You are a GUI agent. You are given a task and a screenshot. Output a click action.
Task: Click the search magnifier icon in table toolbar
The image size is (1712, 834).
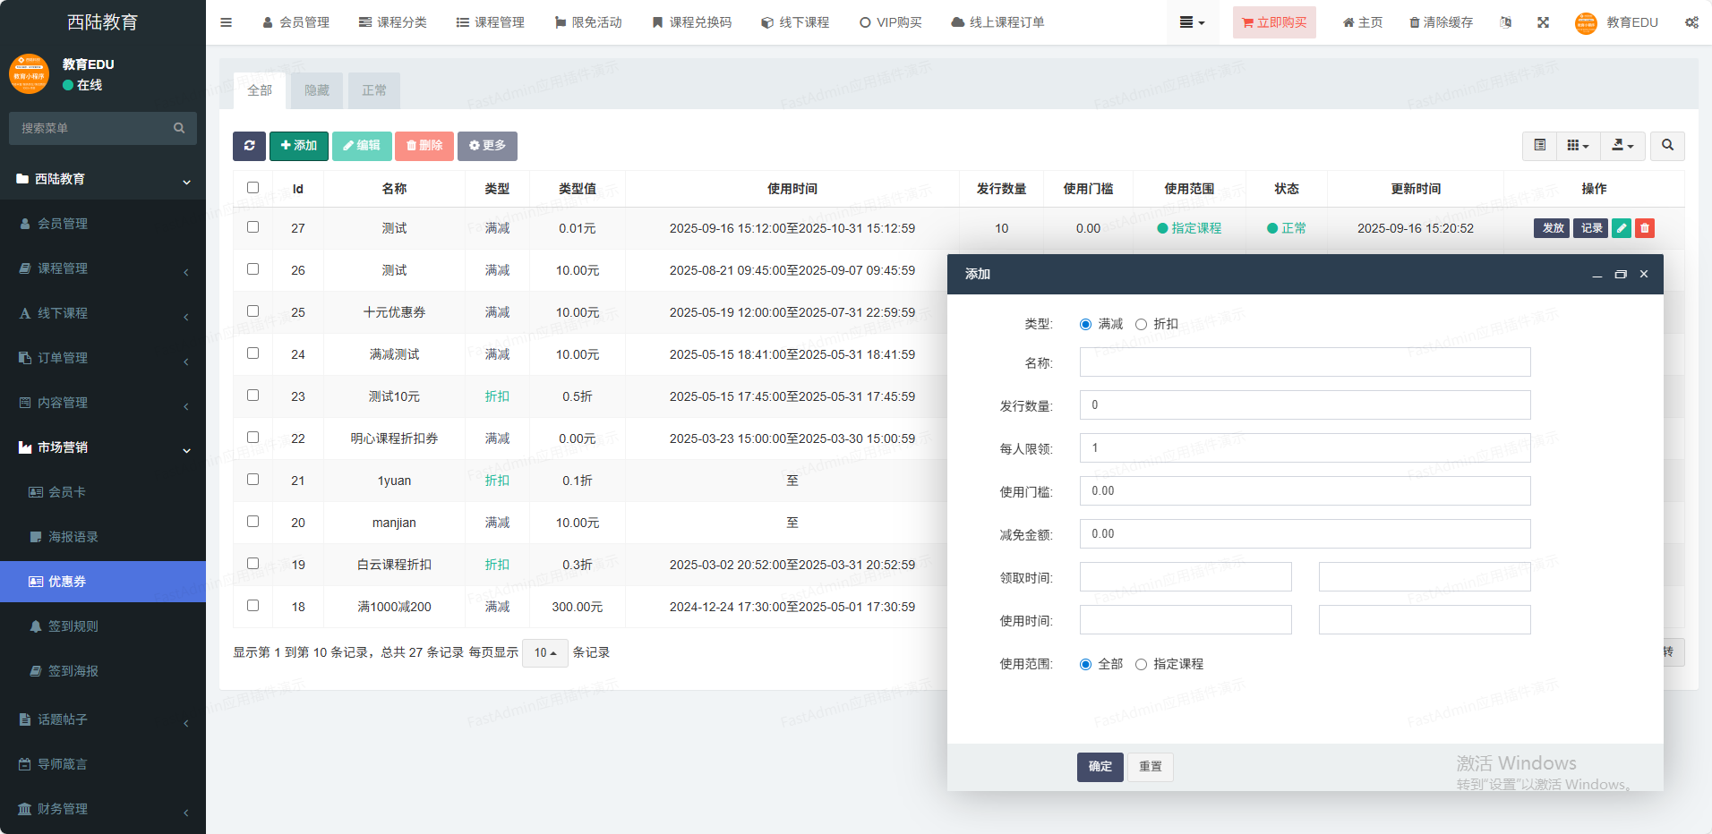coord(1667,145)
